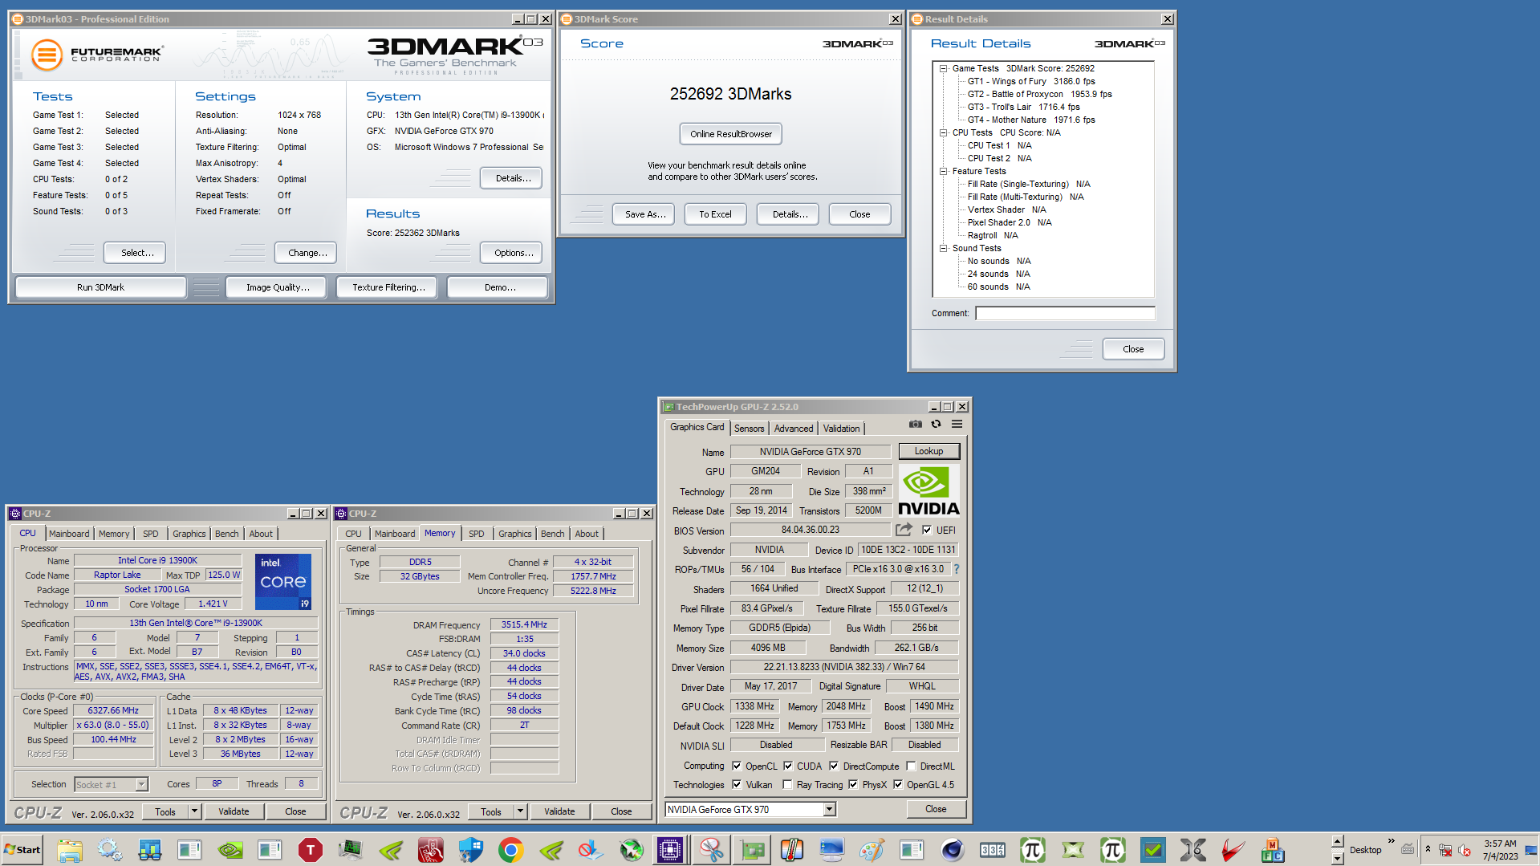1540x866 pixels.
Task: Click BIOS export share icon in GPU-Z
Action: coord(904,530)
